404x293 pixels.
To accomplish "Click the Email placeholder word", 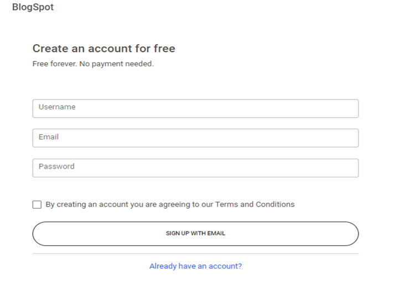I will (x=49, y=137).
